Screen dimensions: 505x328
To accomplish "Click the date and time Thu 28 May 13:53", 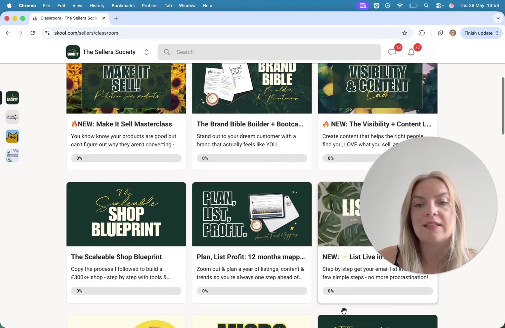I will pos(479,5).
